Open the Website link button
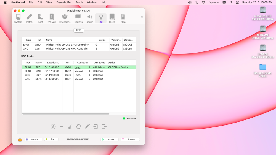This screenshot has width=276, height=155. point(33,139)
